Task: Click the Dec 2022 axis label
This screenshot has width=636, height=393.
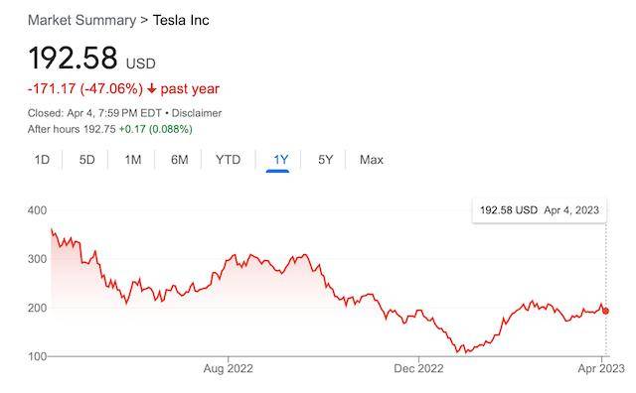Action: click(x=418, y=368)
